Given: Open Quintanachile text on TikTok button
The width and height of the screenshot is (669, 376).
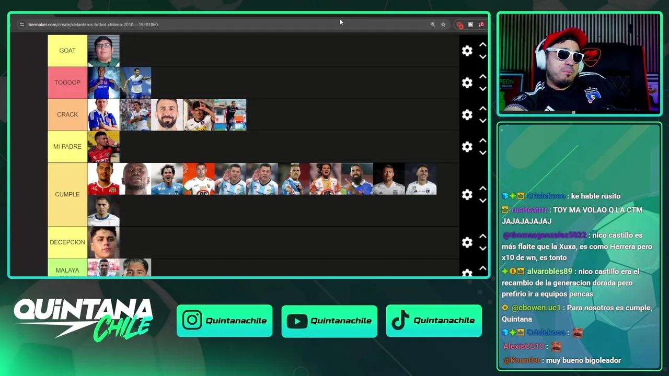Looking at the screenshot, I should pos(444,321).
